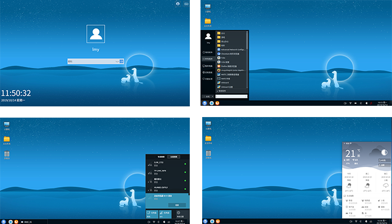
Task: Open the My Computer entry in start menu sidebar
Action: click(208, 66)
